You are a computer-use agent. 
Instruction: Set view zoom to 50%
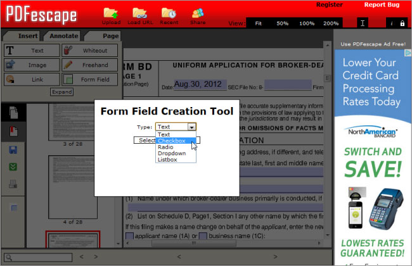(282, 23)
